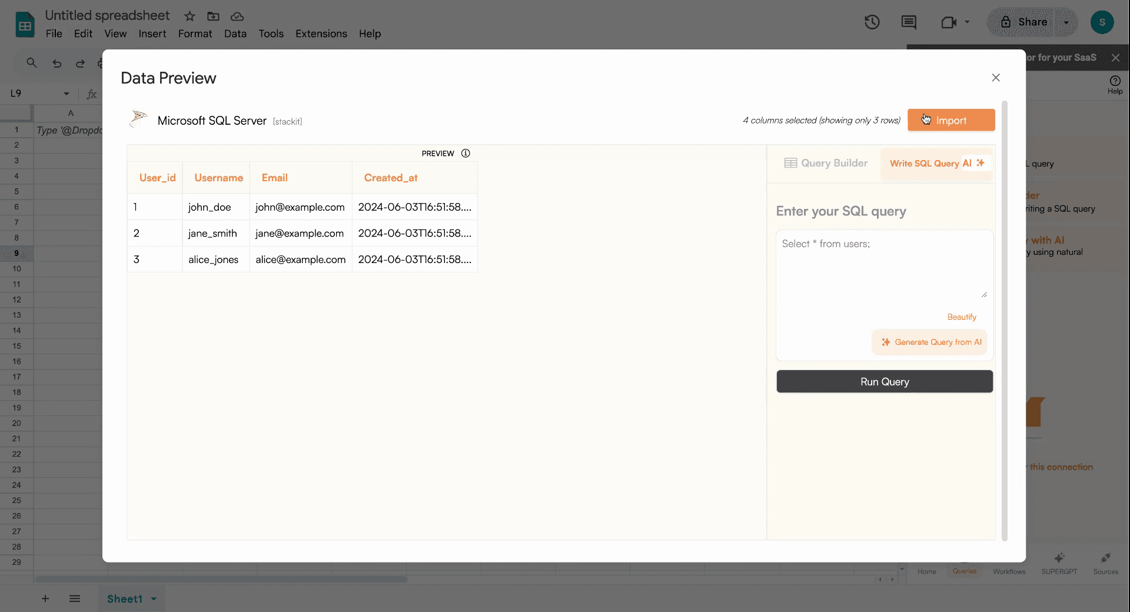Image resolution: width=1130 pixels, height=612 pixels.
Task: Open the Name Box dropdown arrow
Action: (67, 94)
